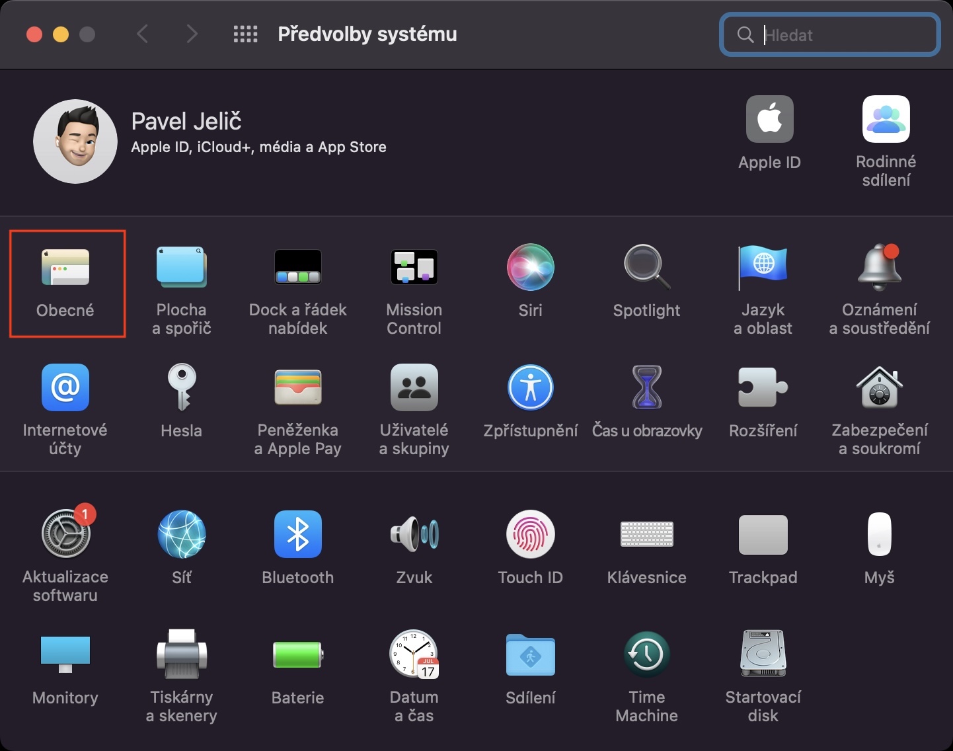Viewport: 953px width, 751px height.
Task: Click Pavel Jelič's profile avatar
Action: 75,141
